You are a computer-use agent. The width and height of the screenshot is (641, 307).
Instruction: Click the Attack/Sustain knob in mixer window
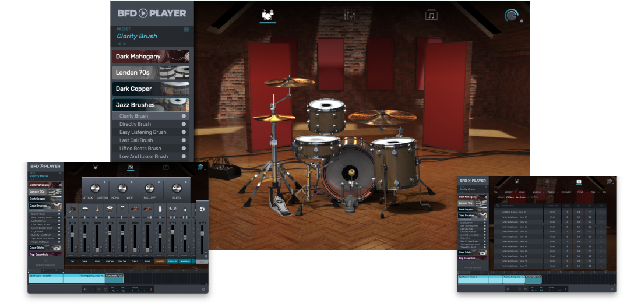coord(95,188)
